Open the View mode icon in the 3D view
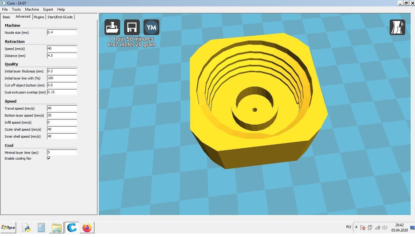Viewport: 415px width, 237px height. 397,27
